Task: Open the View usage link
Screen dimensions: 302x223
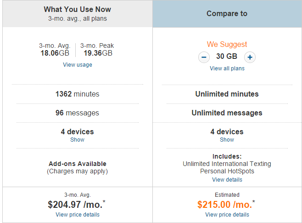Action: pos(78,65)
